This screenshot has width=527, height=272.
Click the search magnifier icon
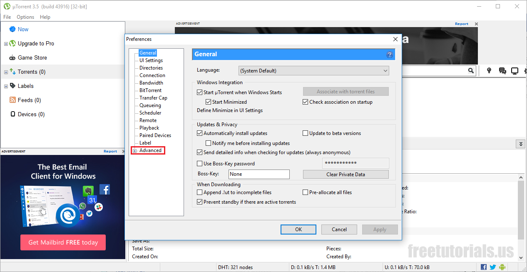point(471,71)
